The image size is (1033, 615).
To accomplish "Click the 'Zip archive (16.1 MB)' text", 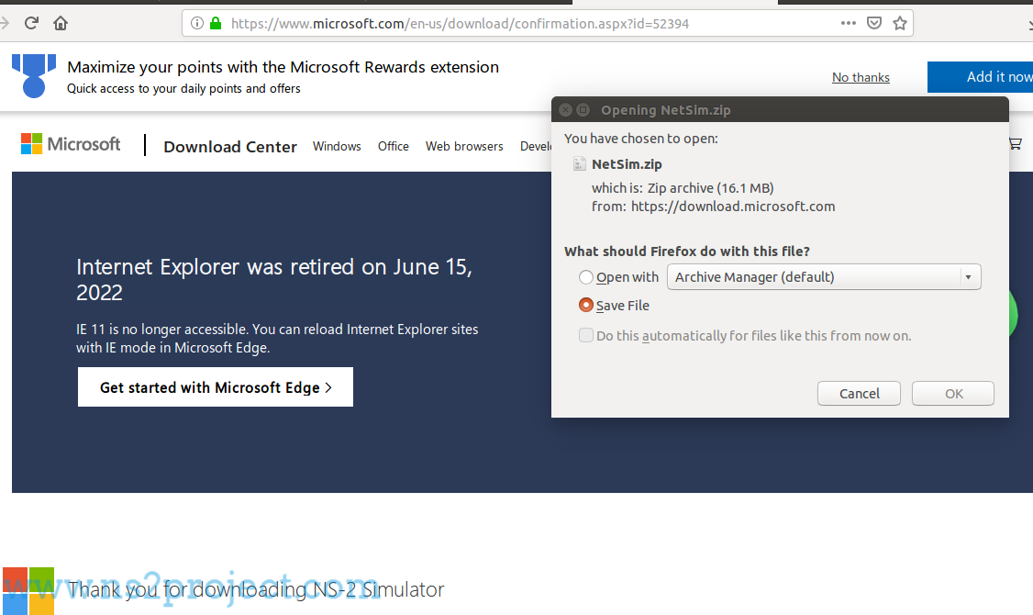I will 710,188.
